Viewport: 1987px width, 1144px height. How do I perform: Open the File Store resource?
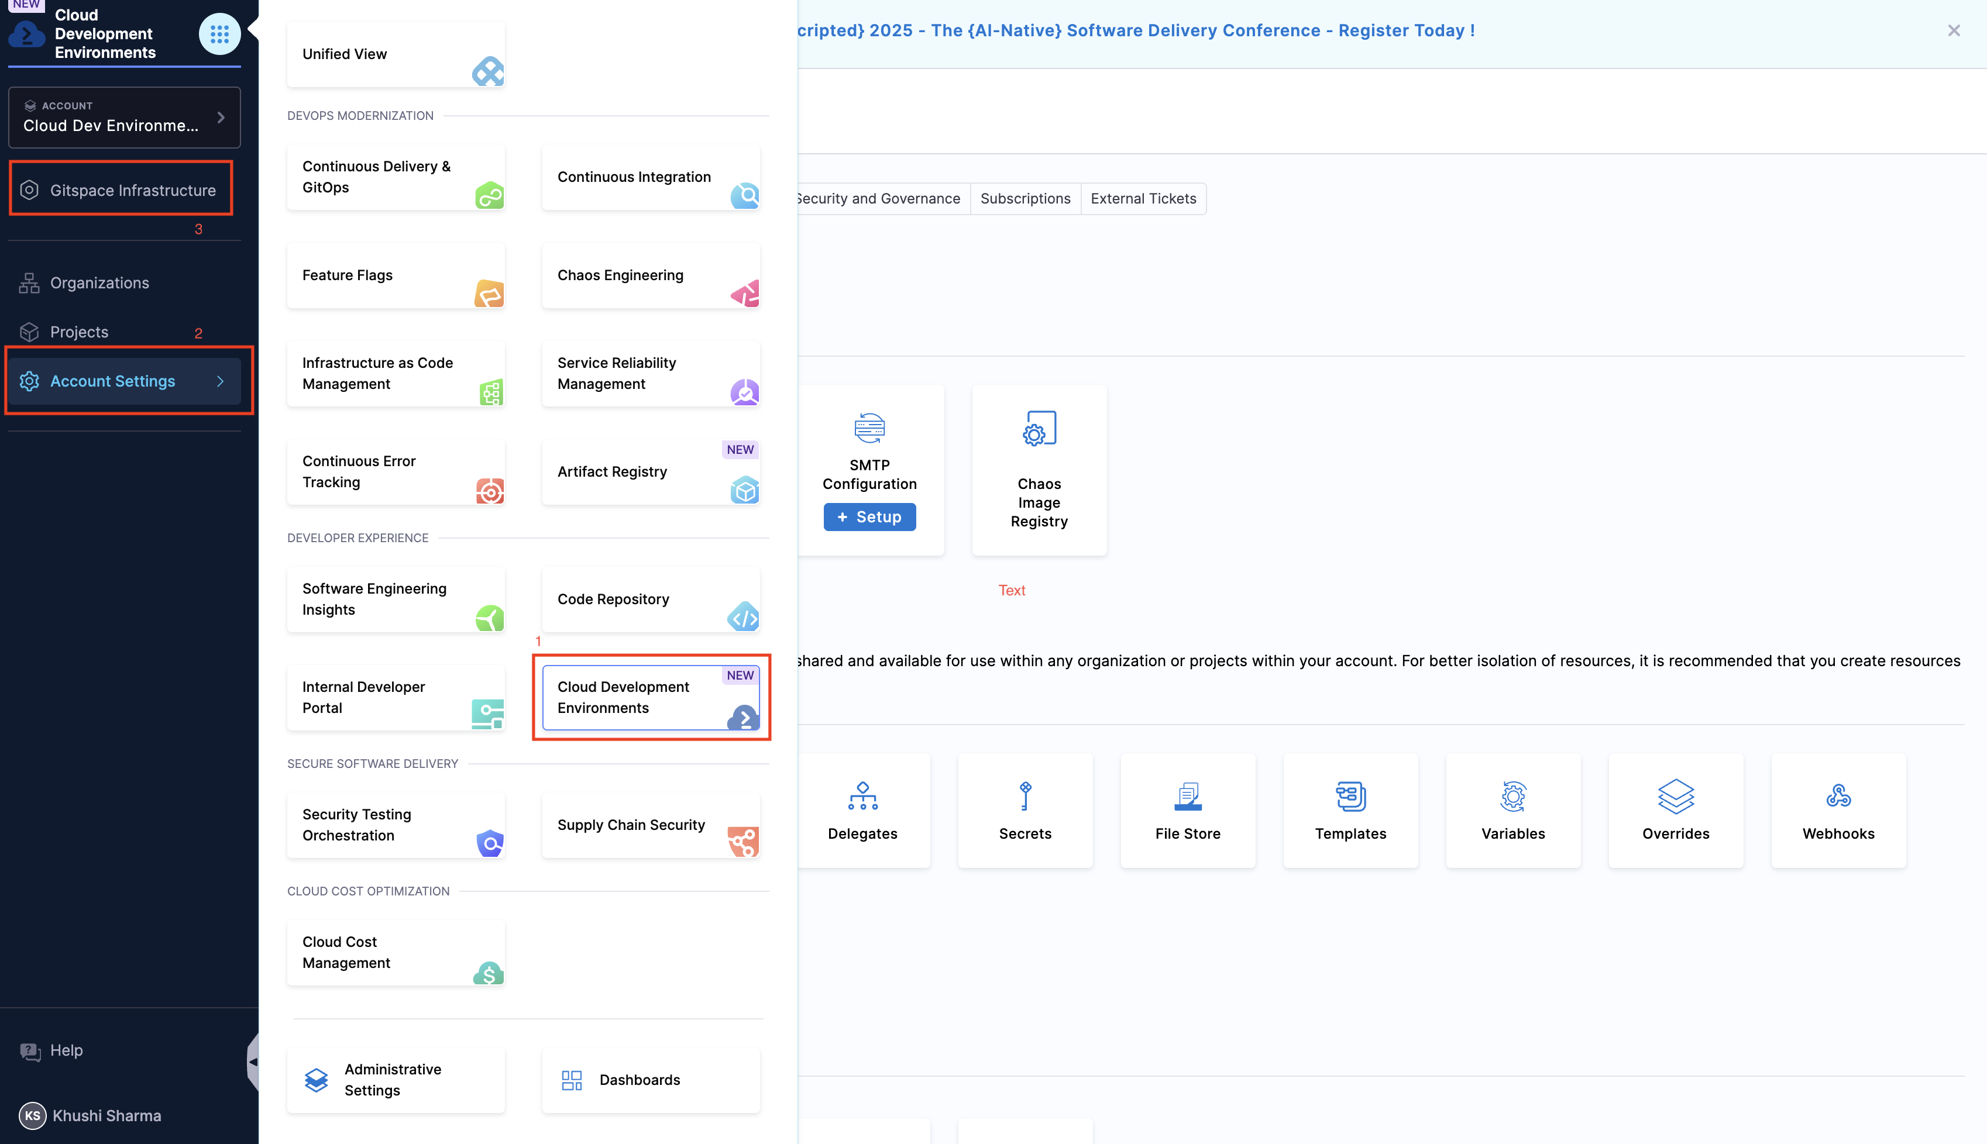(x=1188, y=811)
